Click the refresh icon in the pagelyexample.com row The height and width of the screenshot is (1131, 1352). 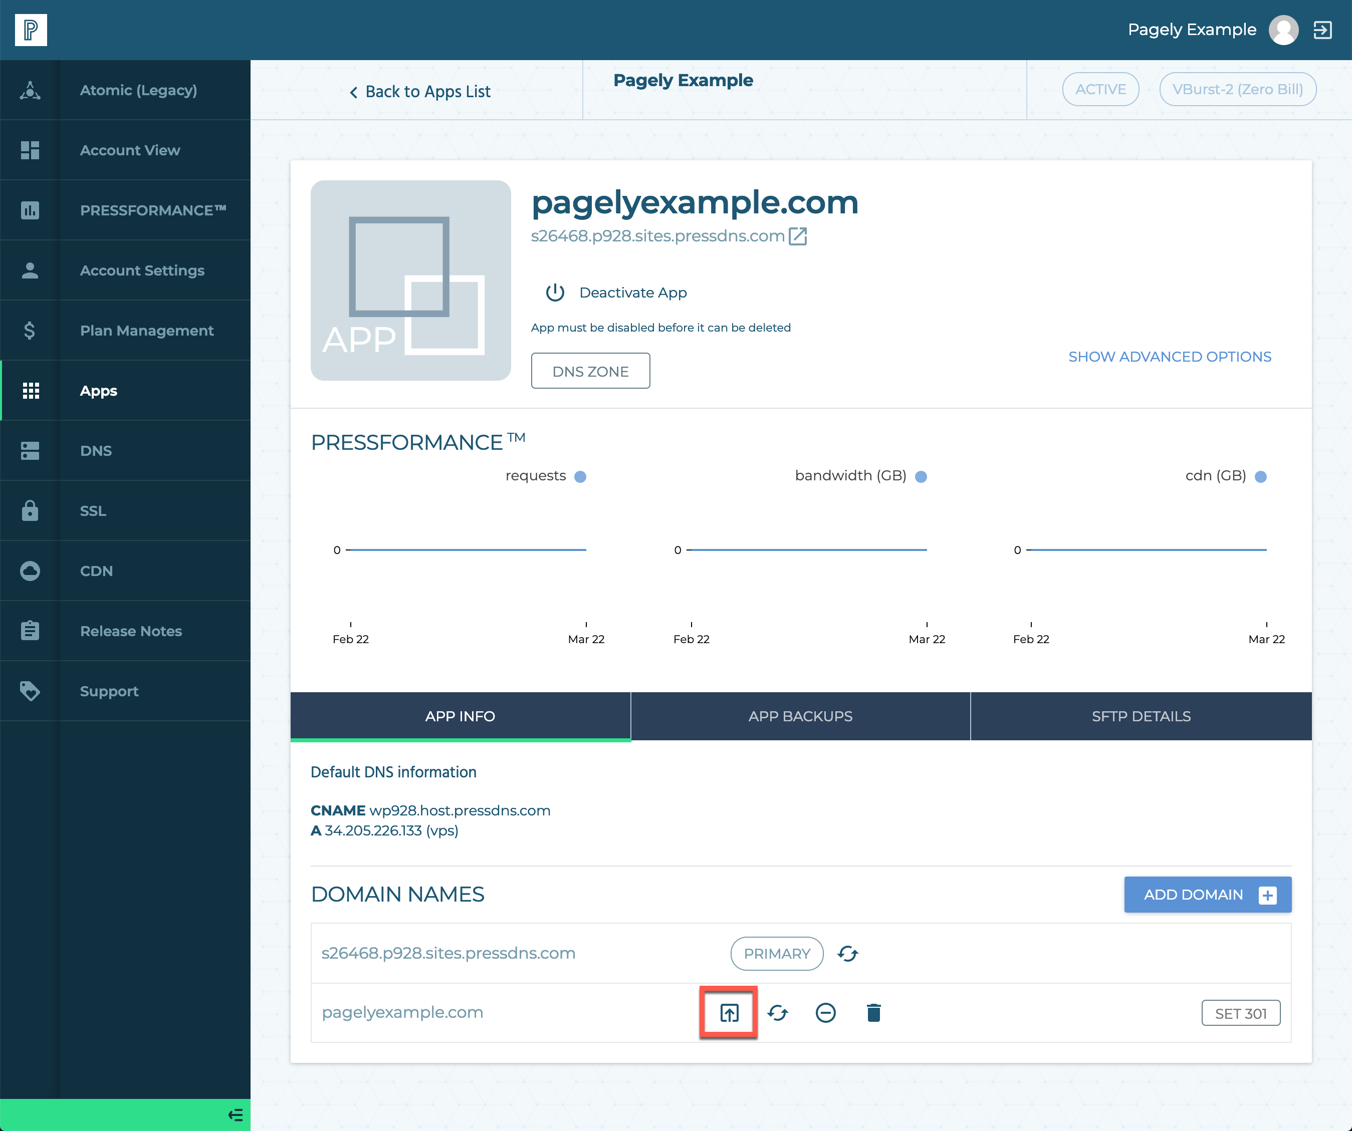(x=778, y=1013)
